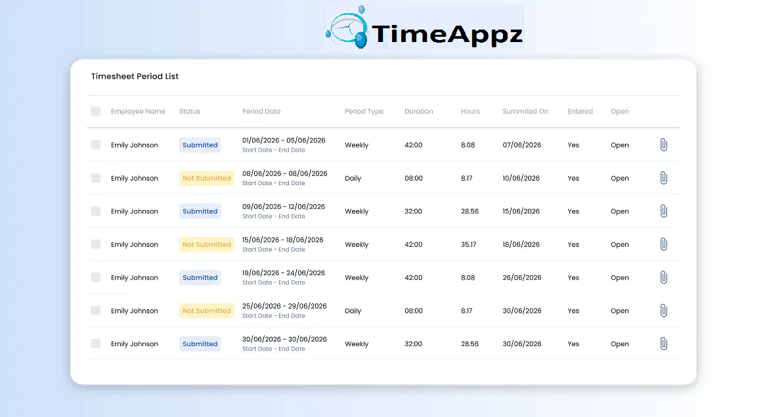The height and width of the screenshot is (417, 767).
Task: Click summited date 07/06/2026
Action: pos(522,145)
